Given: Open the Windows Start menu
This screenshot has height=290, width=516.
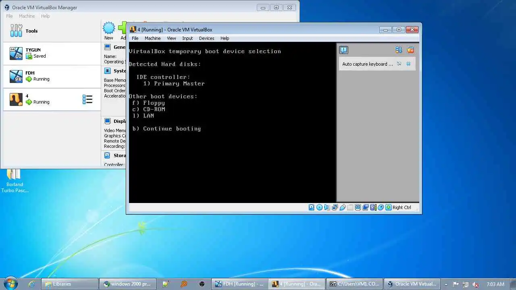Looking at the screenshot, I should [10, 284].
